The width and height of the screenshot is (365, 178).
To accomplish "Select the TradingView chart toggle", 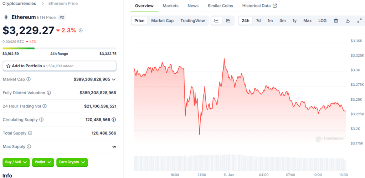I will [x=193, y=21].
